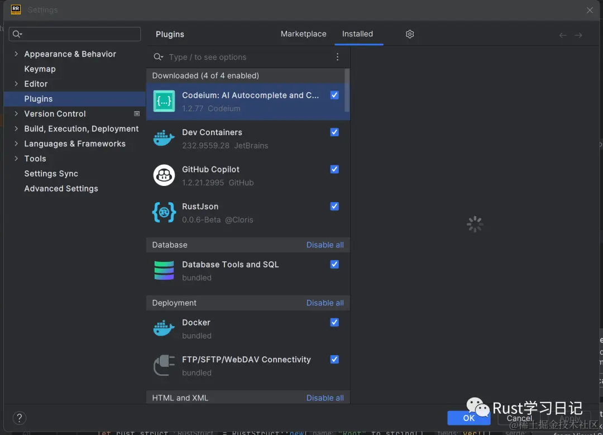
Task: Open Advanced Settings page
Action: (x=61, y=188)
